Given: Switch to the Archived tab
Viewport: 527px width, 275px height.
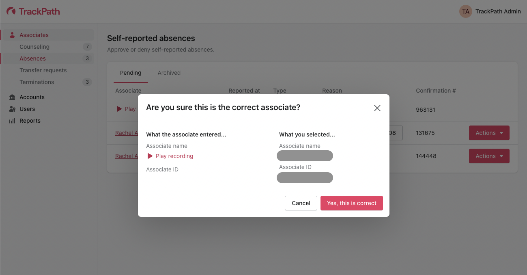Looking at the screenshot, I should point(169,73).
